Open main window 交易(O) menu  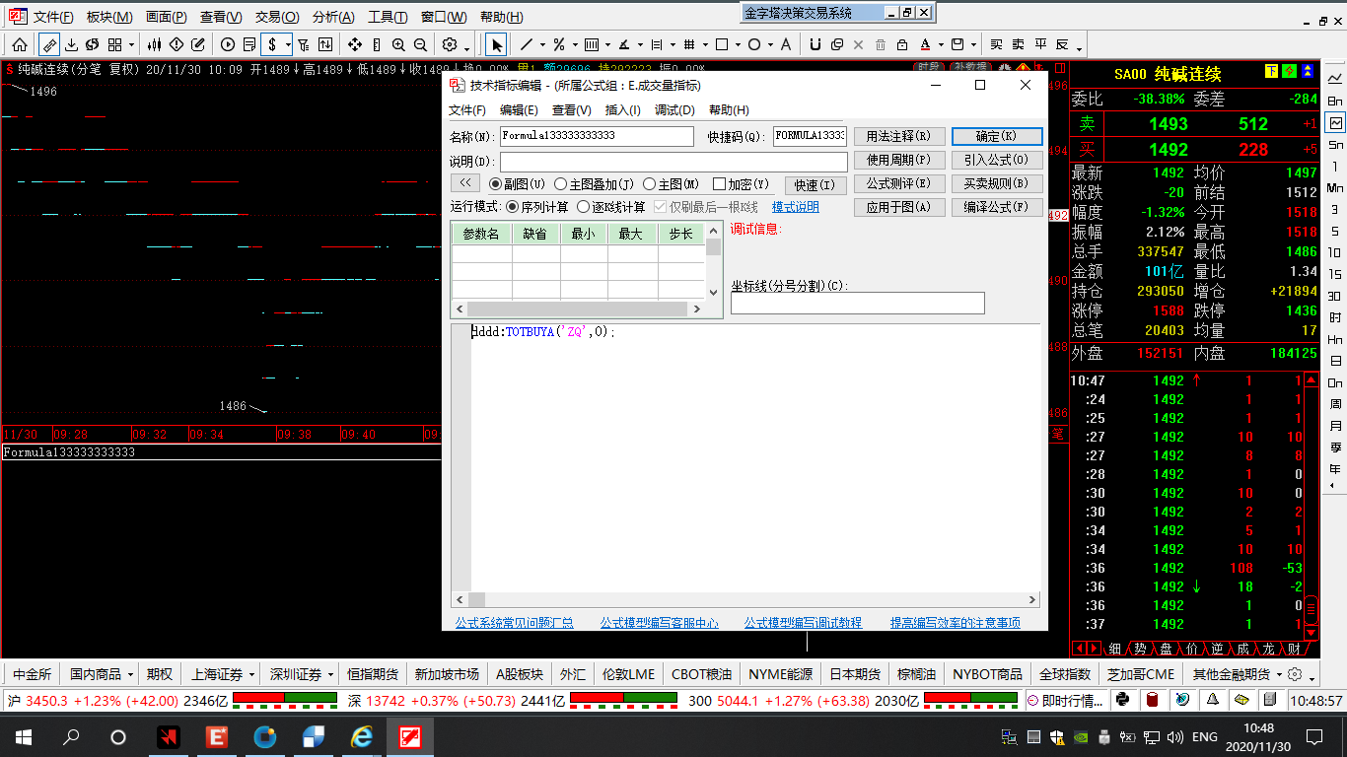[x=277, y=17]
